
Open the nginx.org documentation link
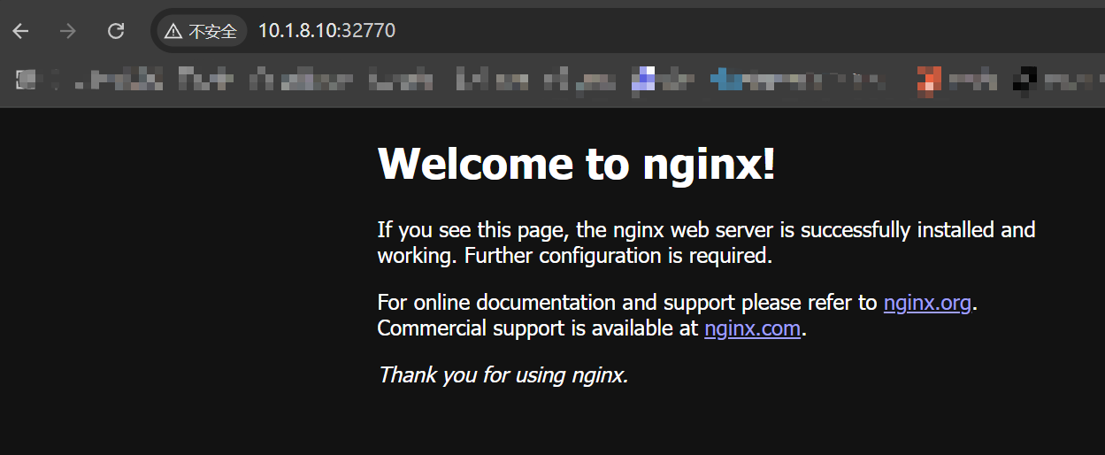[927, 303]
